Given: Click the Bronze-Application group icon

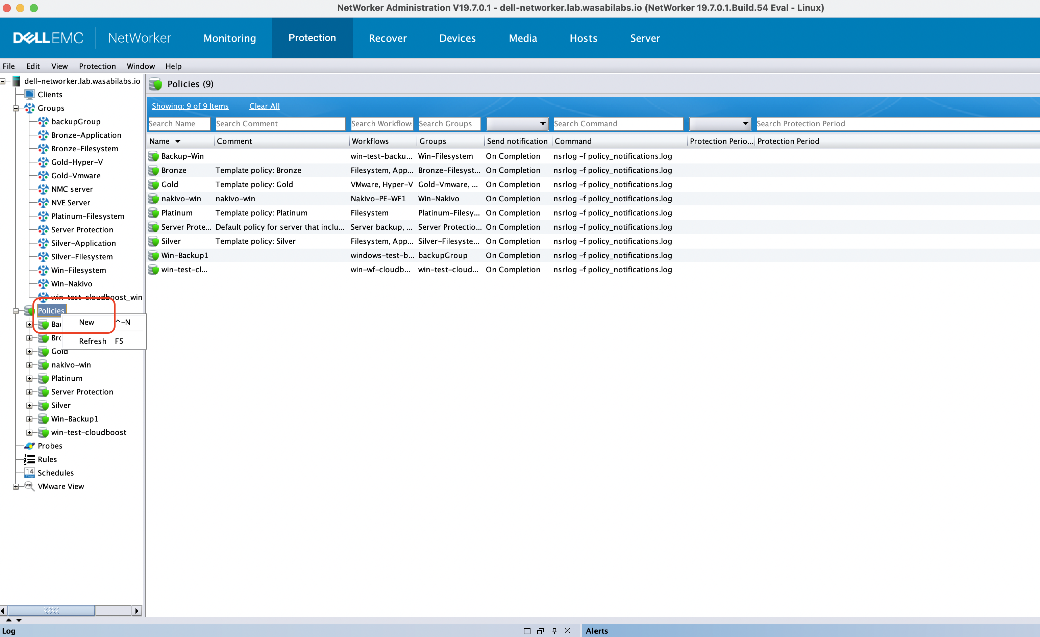Looking at the screenshot, I should click(43, 135).
